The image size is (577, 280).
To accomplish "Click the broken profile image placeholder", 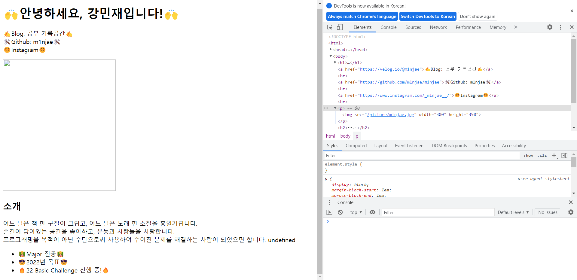I will [x=59, y=125].
